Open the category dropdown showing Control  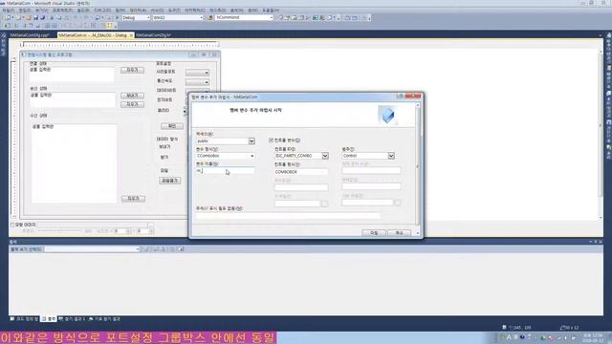(x=391, y=156)
